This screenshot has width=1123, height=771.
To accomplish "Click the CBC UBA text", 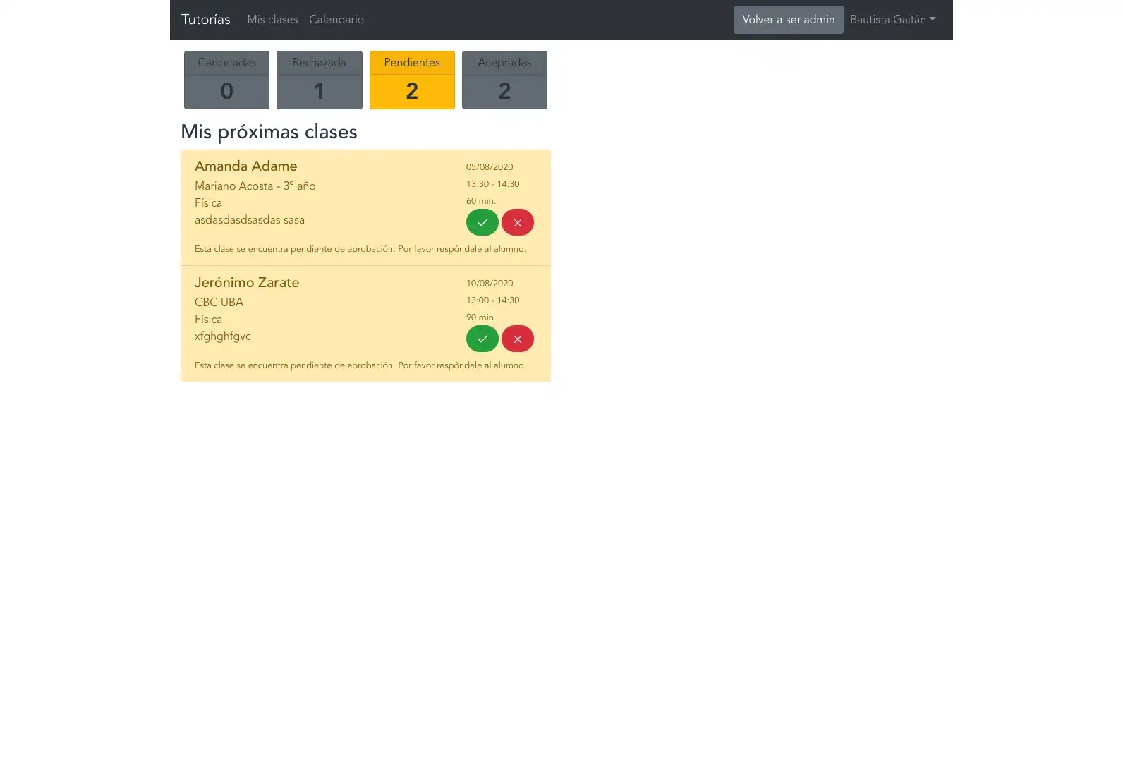I will (x=219, y=303).
